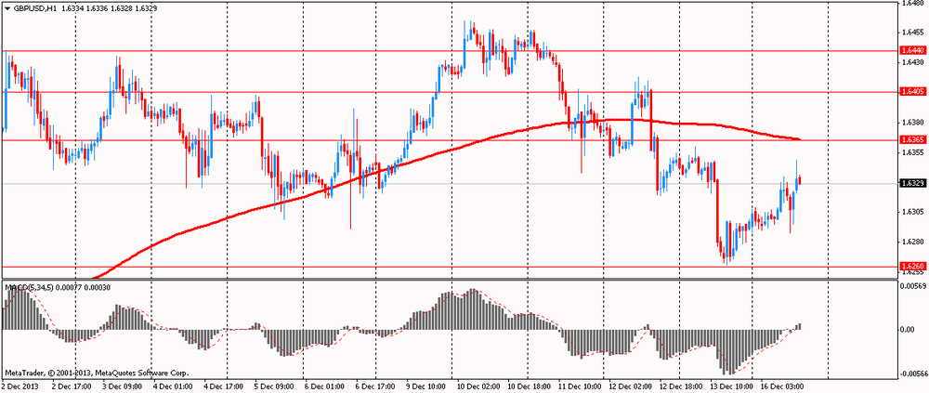The height and width of the screenshot is (393, 929).
Task: Click the -0.00566 MACD scale value
Action: (913, 374)
